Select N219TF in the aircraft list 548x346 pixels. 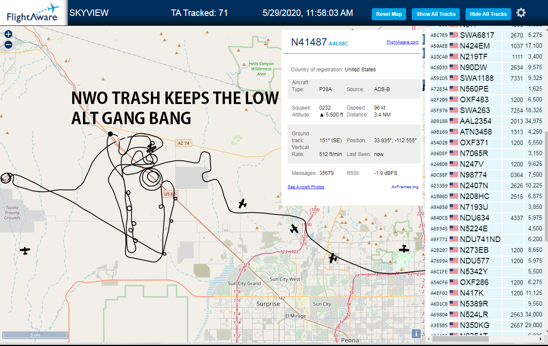(x=487, y=57)
